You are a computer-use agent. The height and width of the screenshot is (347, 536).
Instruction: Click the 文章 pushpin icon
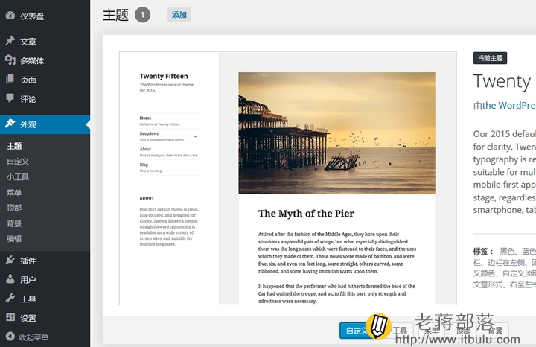tap(10, 41)
